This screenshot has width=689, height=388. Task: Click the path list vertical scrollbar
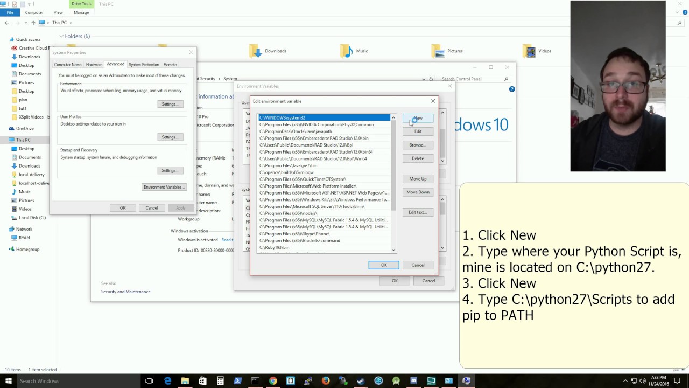coord(393,183)
